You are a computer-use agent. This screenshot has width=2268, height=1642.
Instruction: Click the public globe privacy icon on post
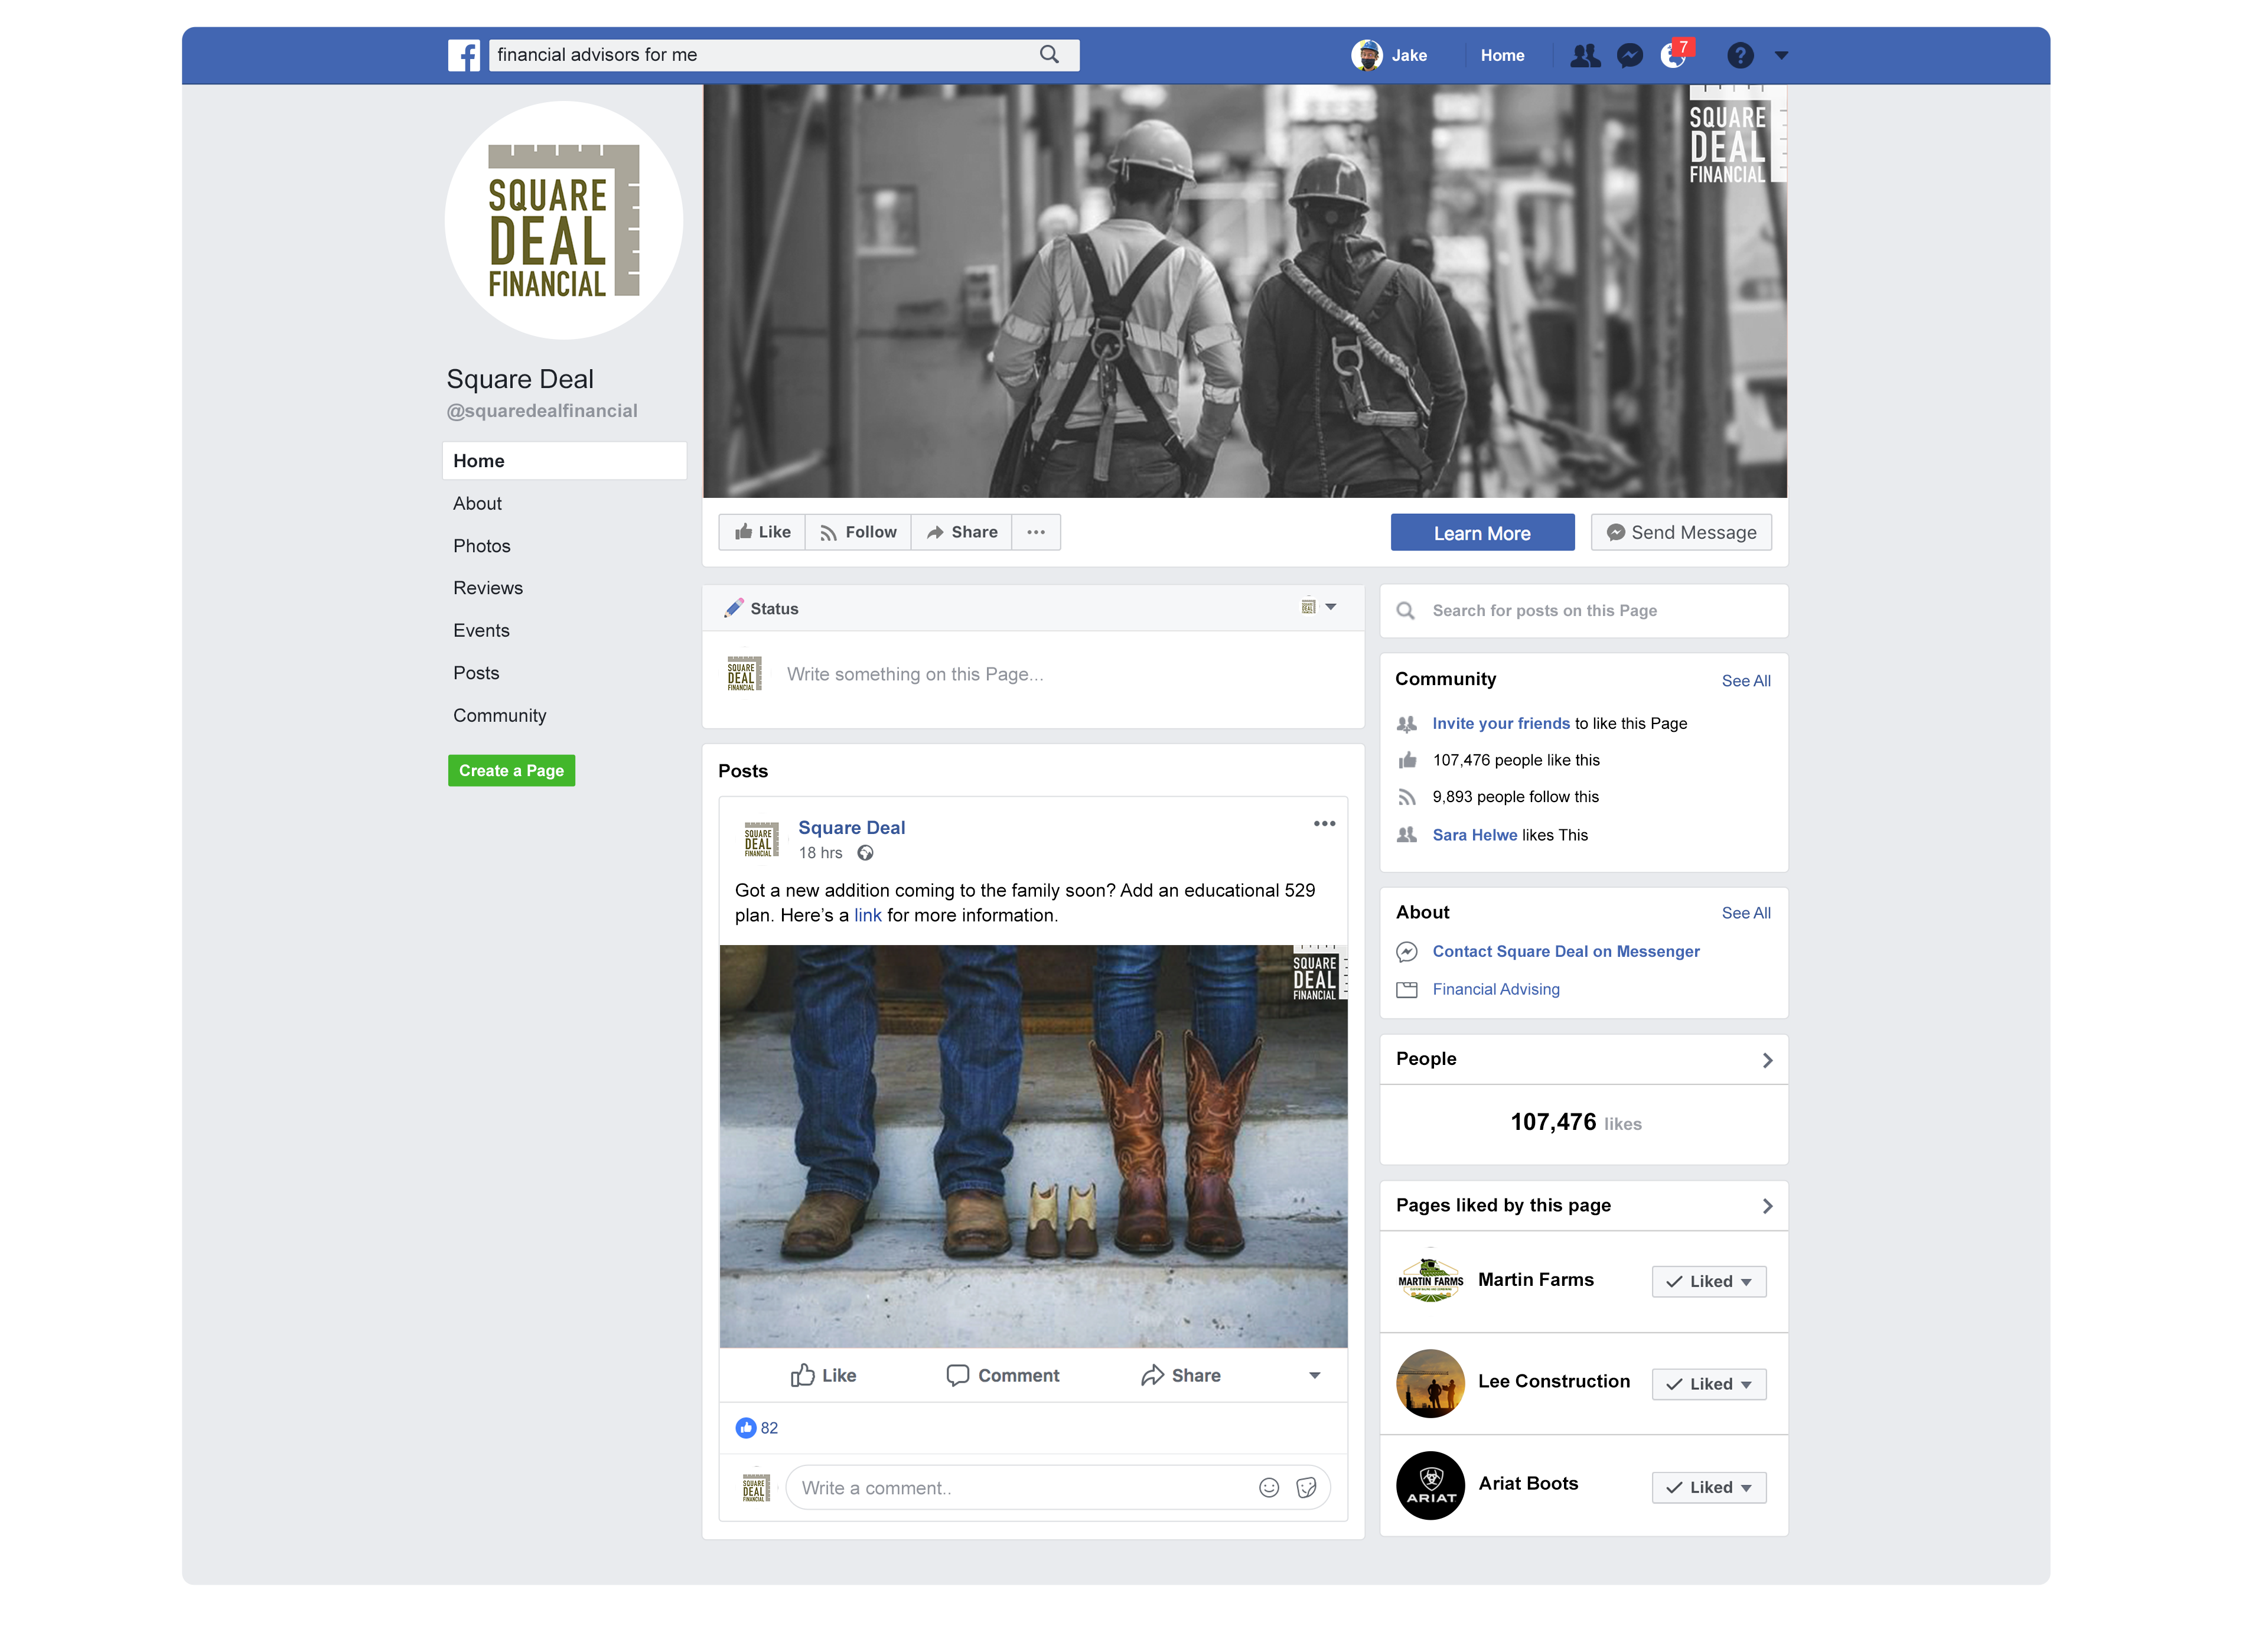pyautogui.click(x=866, y=853)
